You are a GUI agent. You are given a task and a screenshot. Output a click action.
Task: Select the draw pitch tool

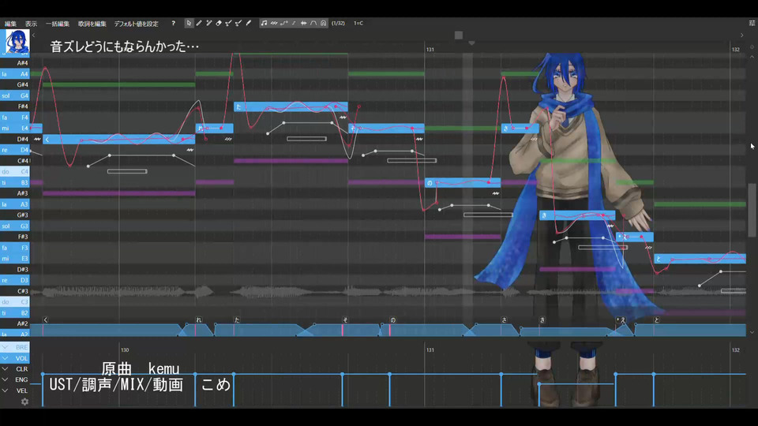228,23
